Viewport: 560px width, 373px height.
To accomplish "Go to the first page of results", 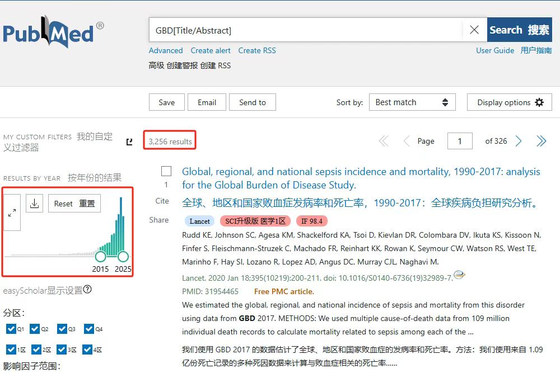I will tap(384, 141).
